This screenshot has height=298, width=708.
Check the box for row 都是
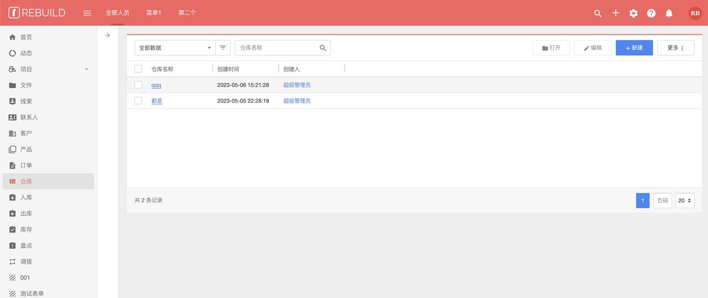[x=138, y=101]
